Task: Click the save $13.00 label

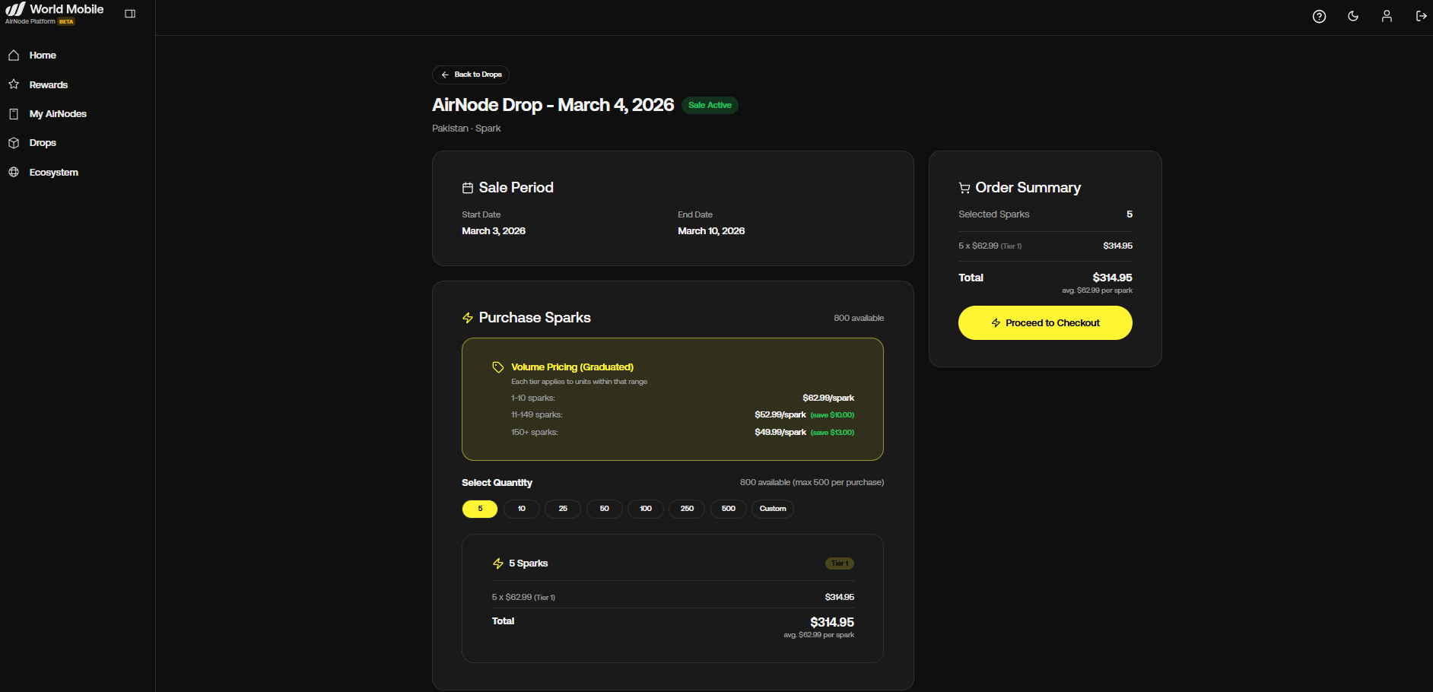Action: click(832, 433)
